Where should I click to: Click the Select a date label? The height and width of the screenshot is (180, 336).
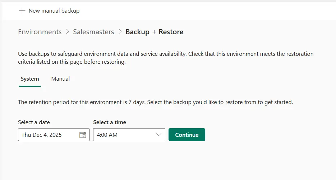click(x=34, y=122)
